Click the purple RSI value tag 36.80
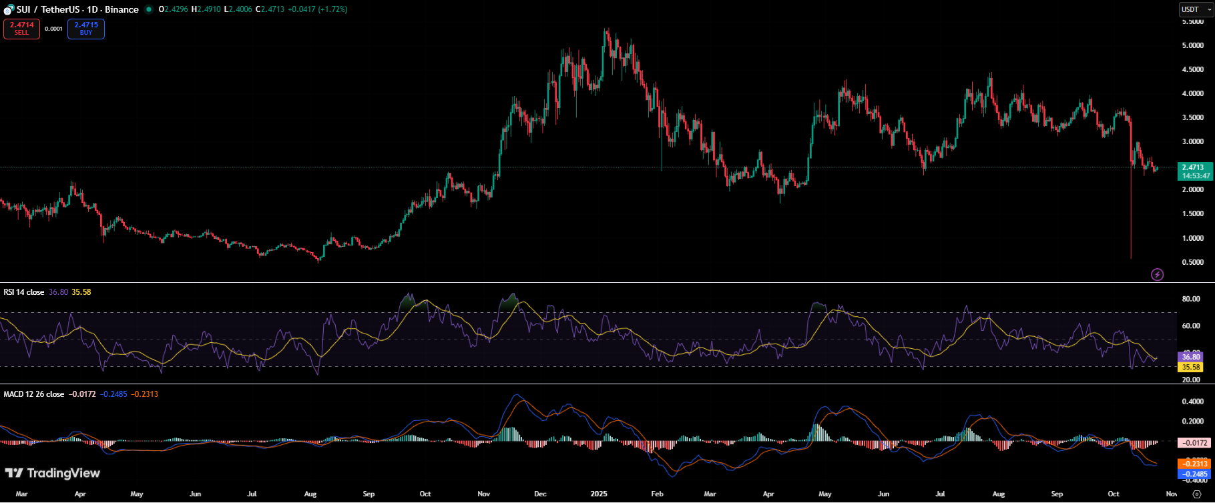The image size is (1215, 503). coord(1191,357)
